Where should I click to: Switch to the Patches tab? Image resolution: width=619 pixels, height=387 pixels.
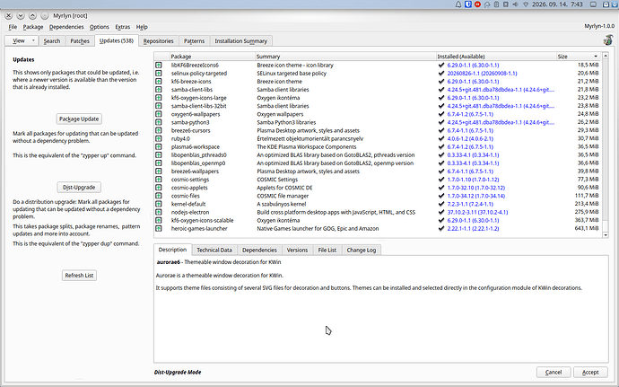pos(80,41)
